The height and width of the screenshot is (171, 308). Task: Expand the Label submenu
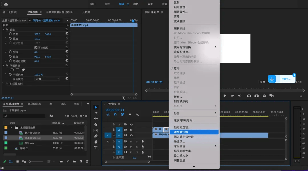coord(195,113)
